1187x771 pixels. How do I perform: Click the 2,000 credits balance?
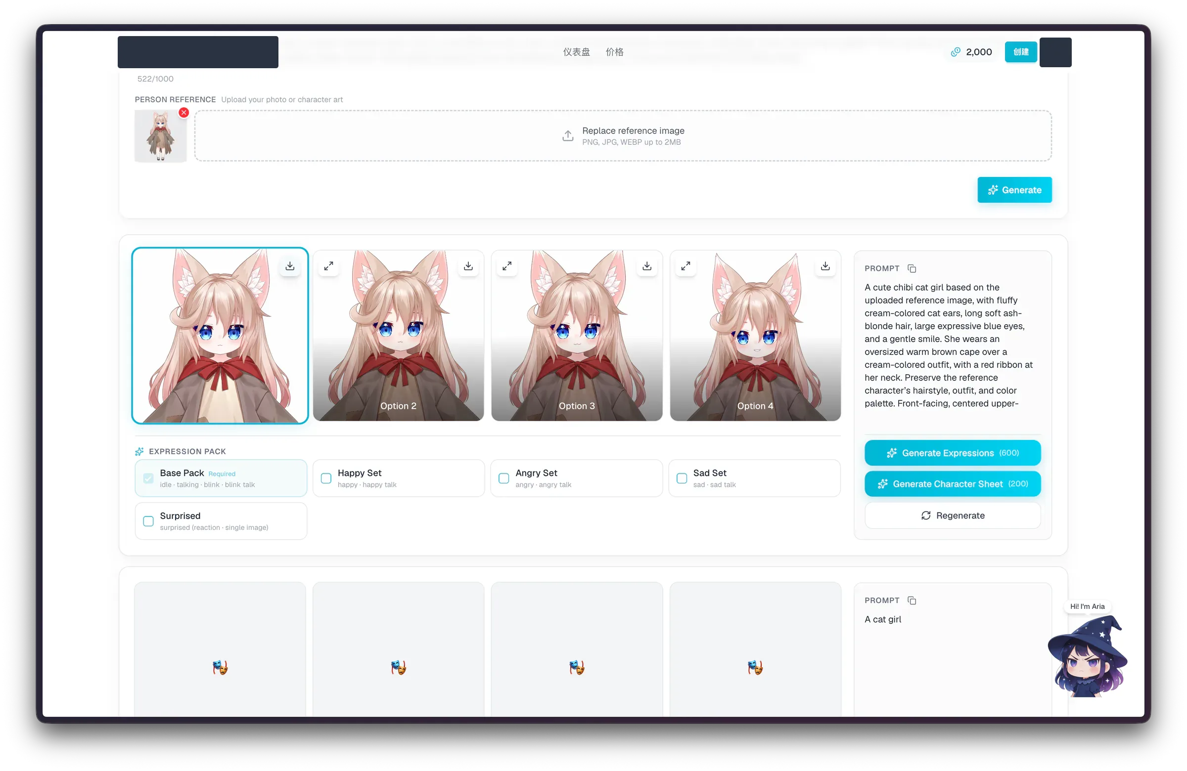click(971, 52)
